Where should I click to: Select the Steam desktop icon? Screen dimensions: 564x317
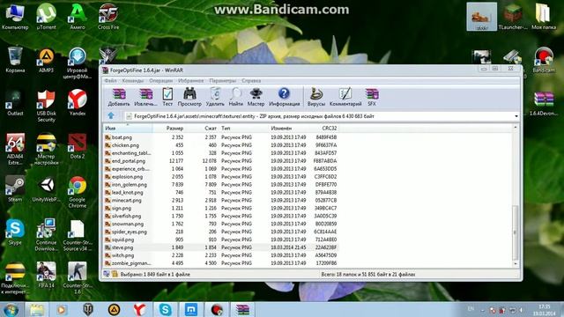point(15,189)
